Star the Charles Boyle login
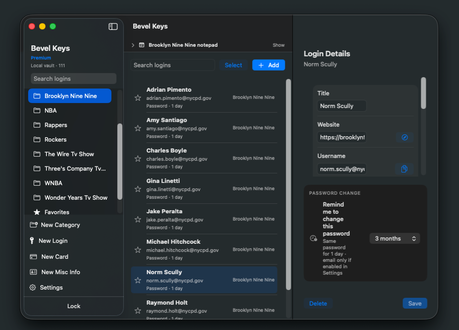 pos(138,159)
